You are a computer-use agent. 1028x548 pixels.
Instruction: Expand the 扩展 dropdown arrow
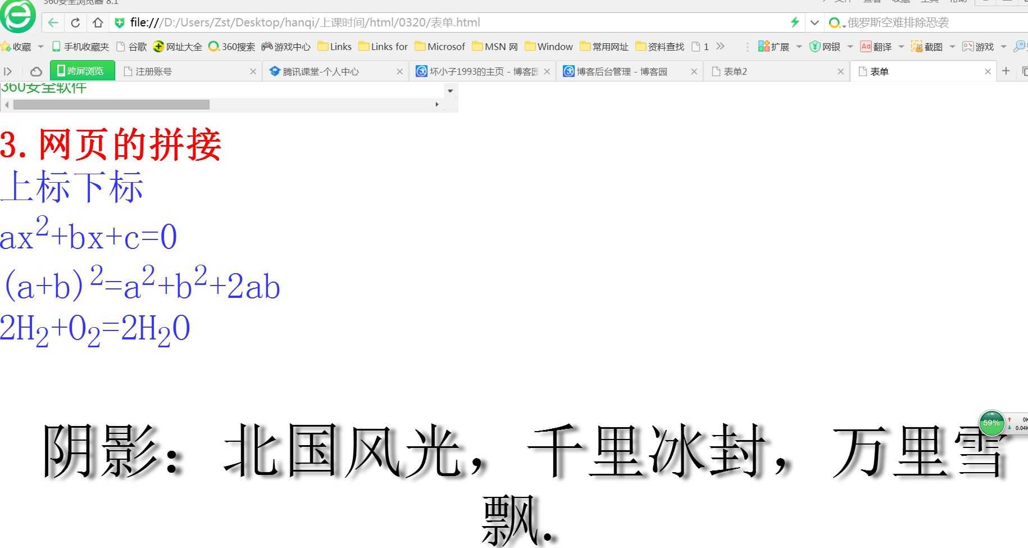pyautogui.click(x=799, y=47)
